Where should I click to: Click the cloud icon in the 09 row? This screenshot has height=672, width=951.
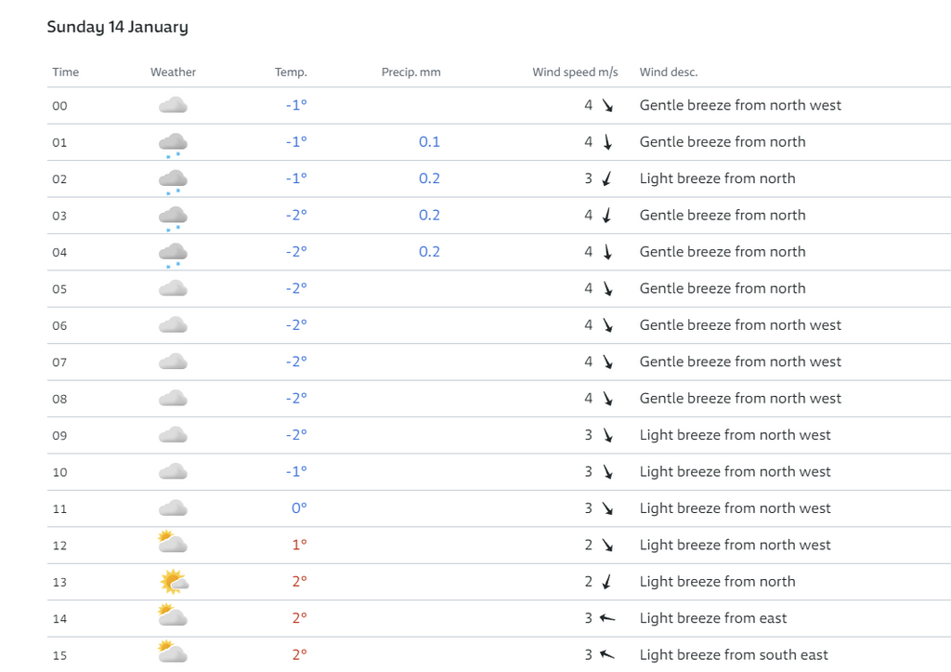173,435
